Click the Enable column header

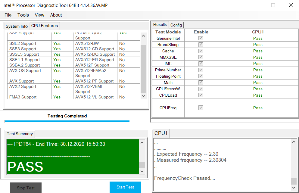click(x=201, y=32)
